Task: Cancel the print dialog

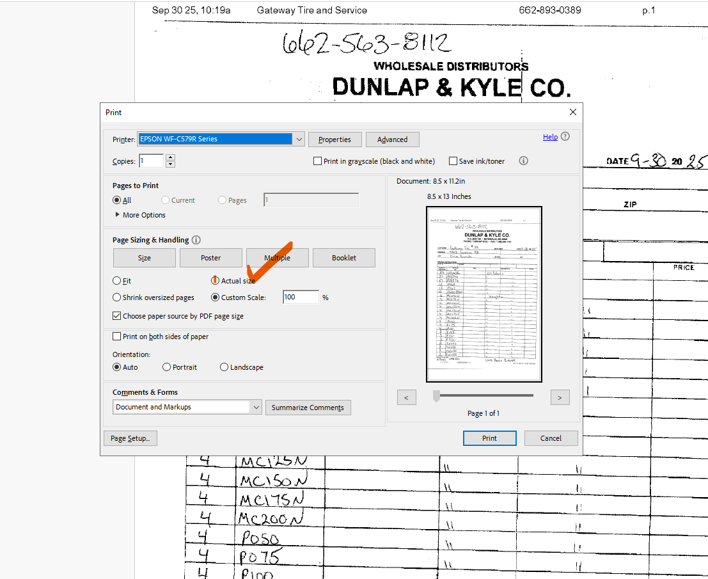Action: tap(551, 438)
